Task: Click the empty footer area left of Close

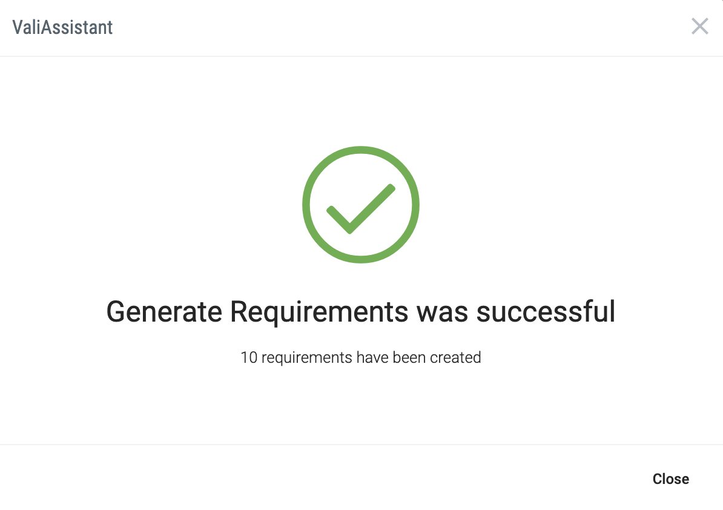Action: coord(323,479)
